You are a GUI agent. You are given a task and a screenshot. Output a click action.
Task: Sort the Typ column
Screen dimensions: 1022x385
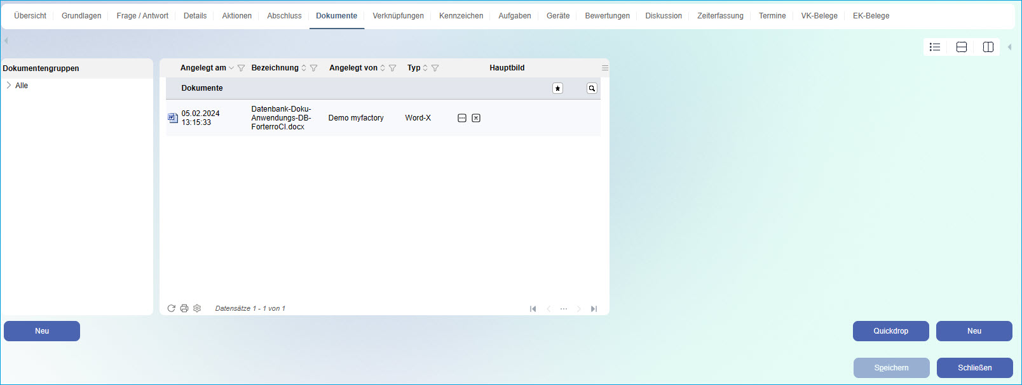click(x=425, y=68)
